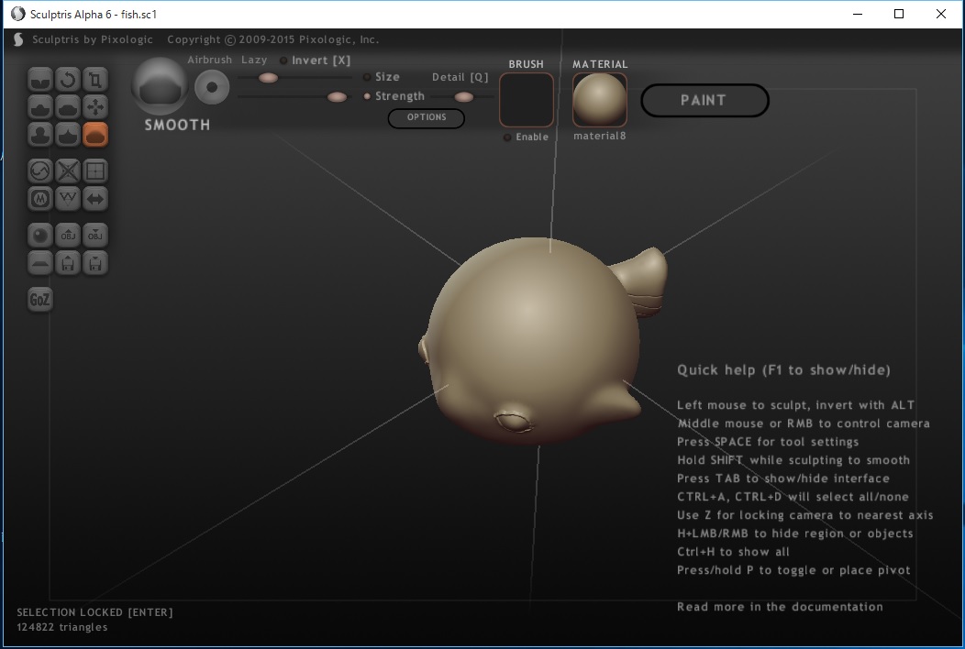Select the Scale tool
Image resolution: width=965 pixels, height=649 pixels.
click(x=95, y=80)
